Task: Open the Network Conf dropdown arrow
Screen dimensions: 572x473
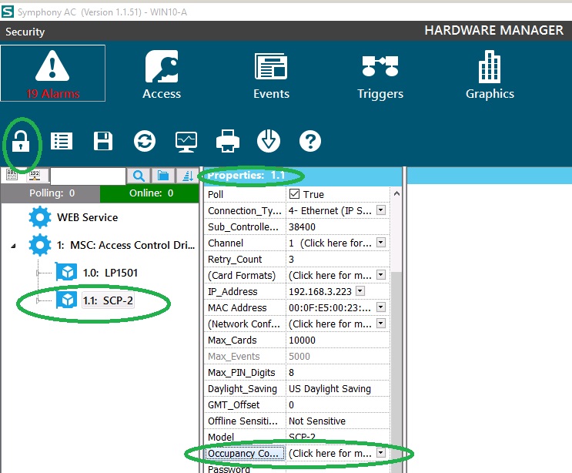Action: (381, 323)
